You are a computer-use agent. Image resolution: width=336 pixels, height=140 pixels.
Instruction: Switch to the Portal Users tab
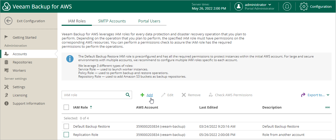[x=149, y=21]
